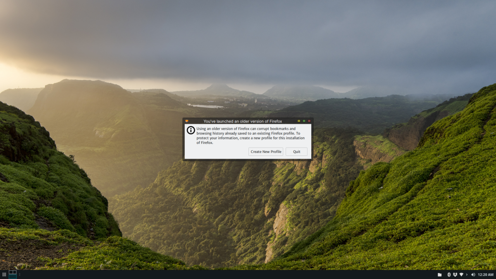Open the folder icon in the taskbar tray
The image size is (496, 279).
point(439,274)
